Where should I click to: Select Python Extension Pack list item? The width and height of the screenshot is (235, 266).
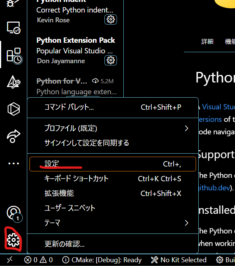pyautogui.click(x=75, y=51)
